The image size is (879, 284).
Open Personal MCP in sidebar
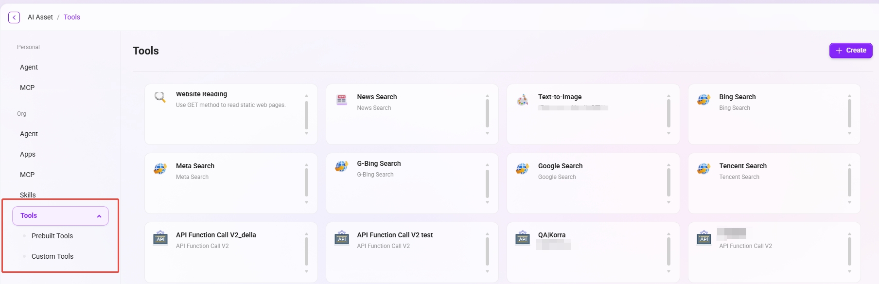(x=27, y=88)
